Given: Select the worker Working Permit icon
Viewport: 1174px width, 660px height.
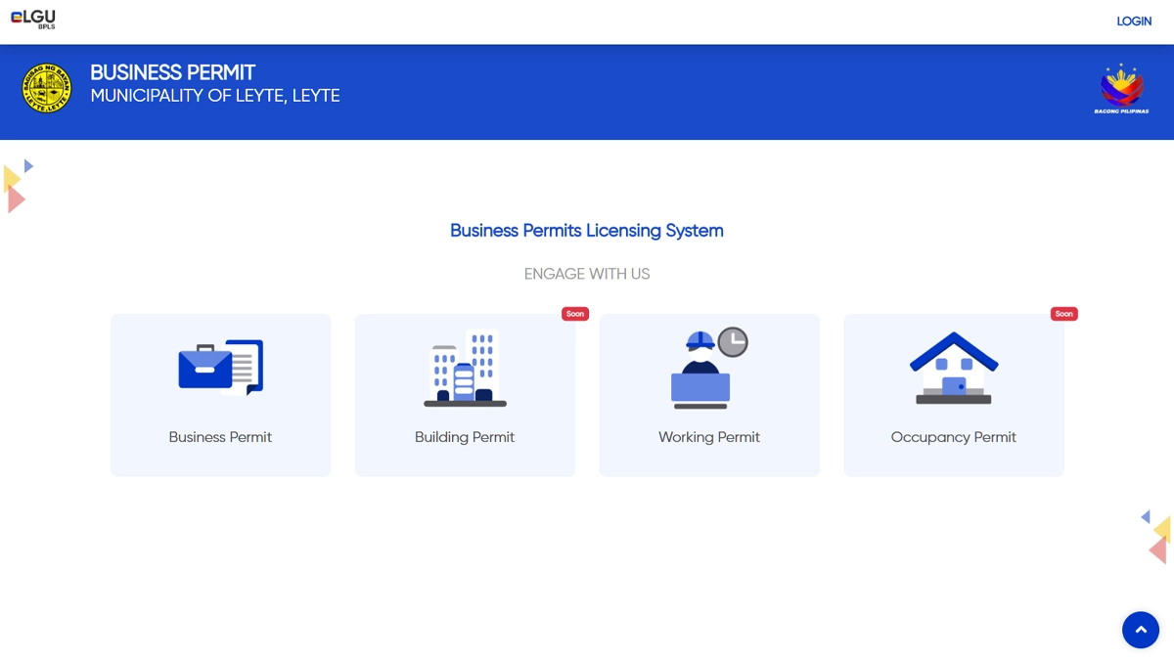Looking at the screenshot, I should click(x=709, y=368).
